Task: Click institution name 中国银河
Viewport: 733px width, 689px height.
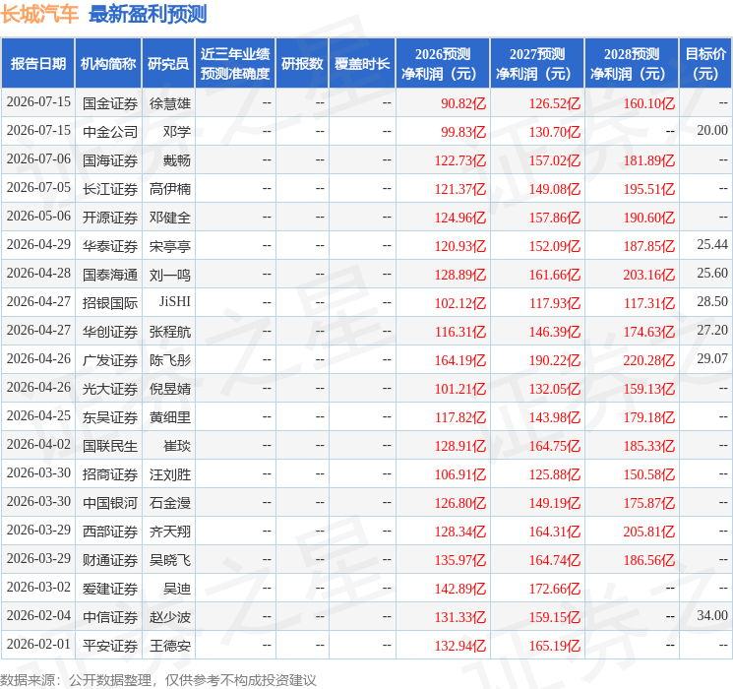Action: [x=110, y=503]
